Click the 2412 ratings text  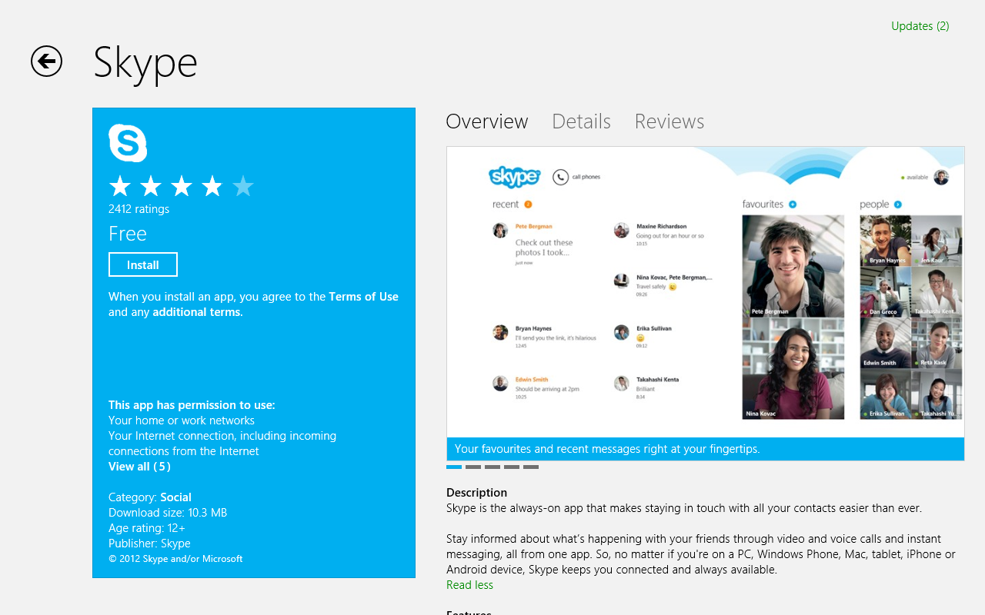(139, 209)
